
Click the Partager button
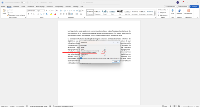point(194,6)
